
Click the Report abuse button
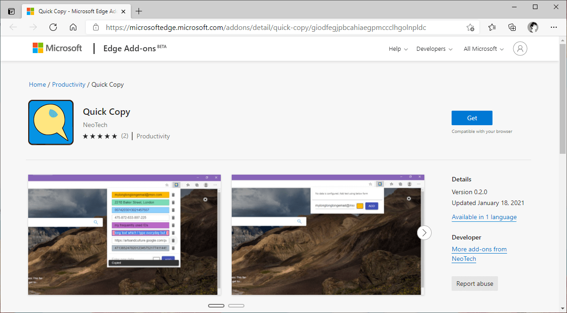tap(475, 284)
